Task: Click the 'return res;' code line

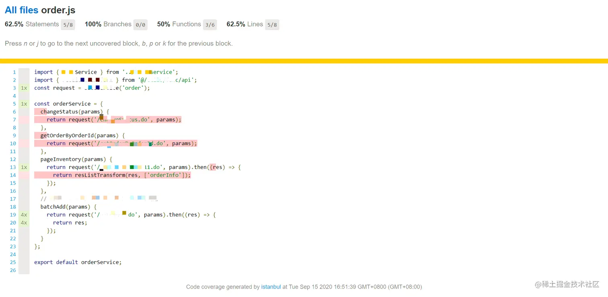Action: point(70,223)
